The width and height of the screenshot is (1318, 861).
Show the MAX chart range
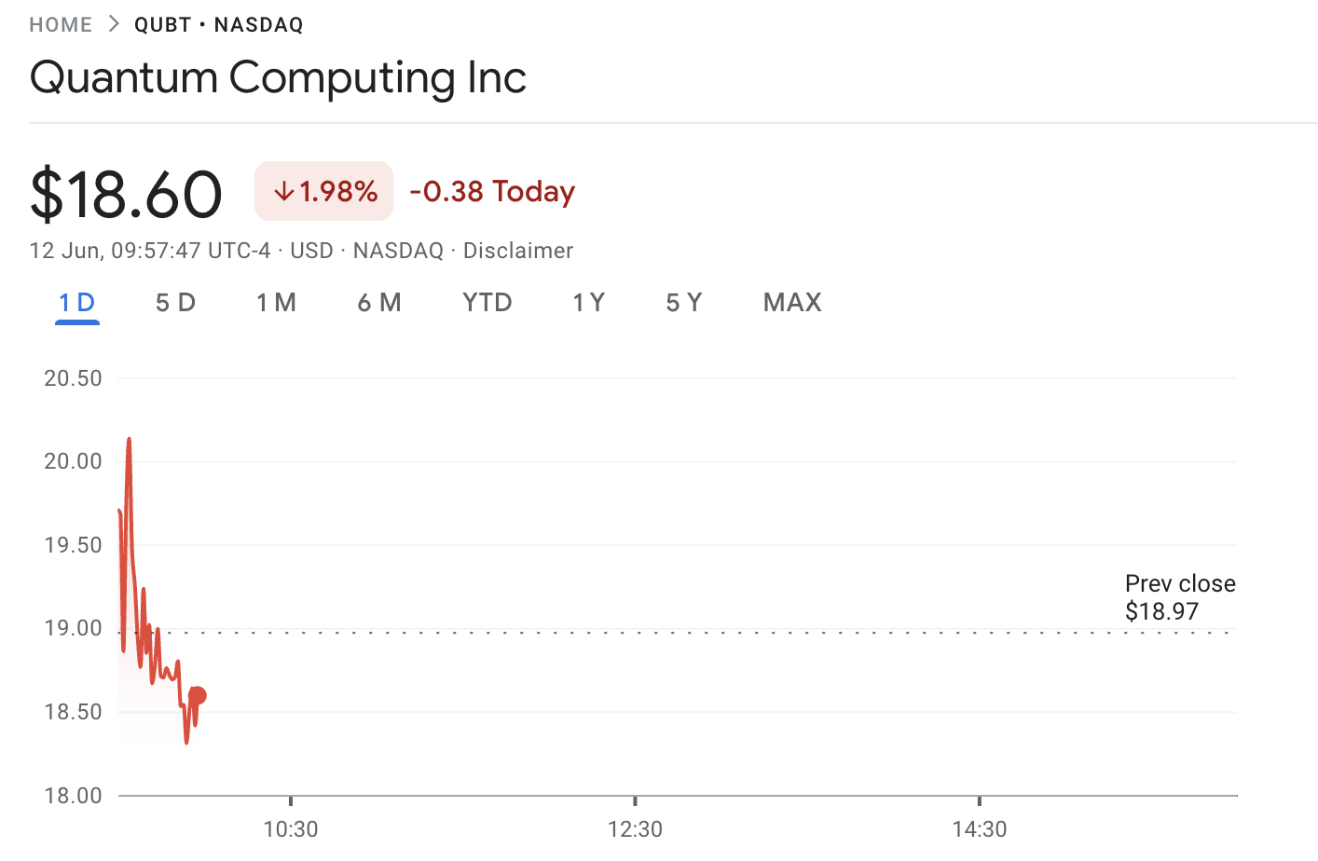point(792,303)
